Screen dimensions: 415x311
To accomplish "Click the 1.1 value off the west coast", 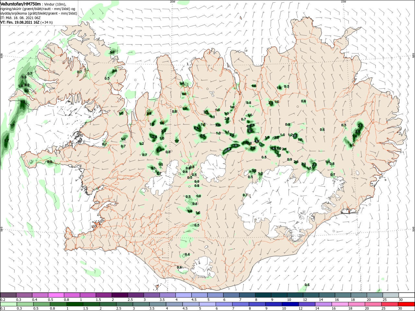I will click(x=12, y=125).
